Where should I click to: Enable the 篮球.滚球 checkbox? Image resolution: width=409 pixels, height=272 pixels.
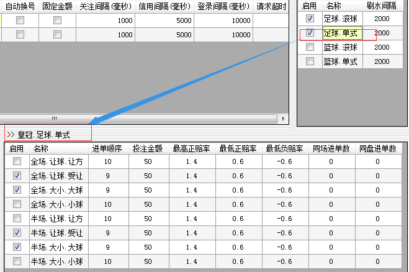(310, 47)
